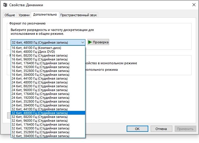Click the Отмена button

[x=161, y=129]
